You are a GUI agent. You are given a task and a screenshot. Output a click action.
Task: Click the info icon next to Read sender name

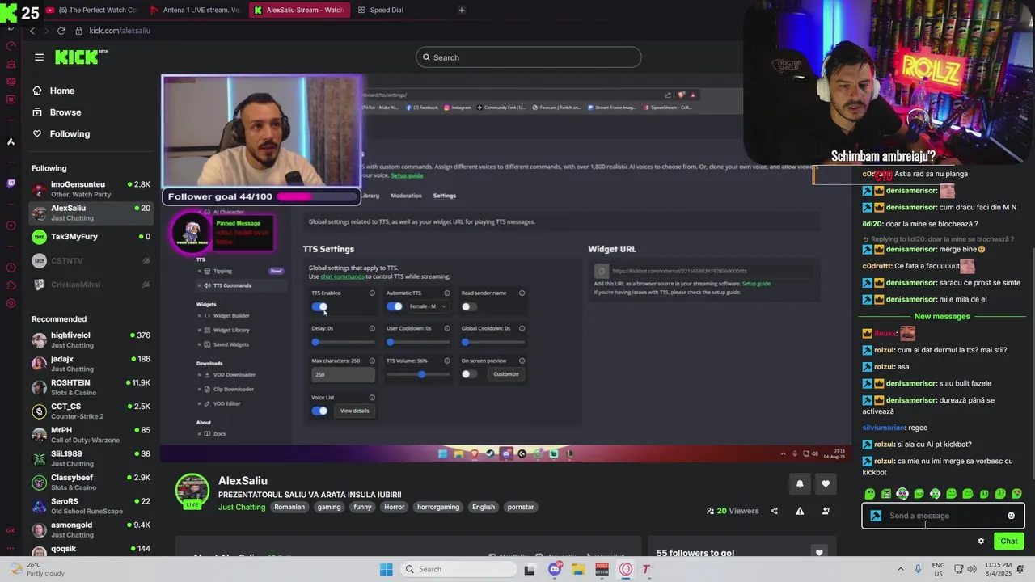tap(522, 293)
